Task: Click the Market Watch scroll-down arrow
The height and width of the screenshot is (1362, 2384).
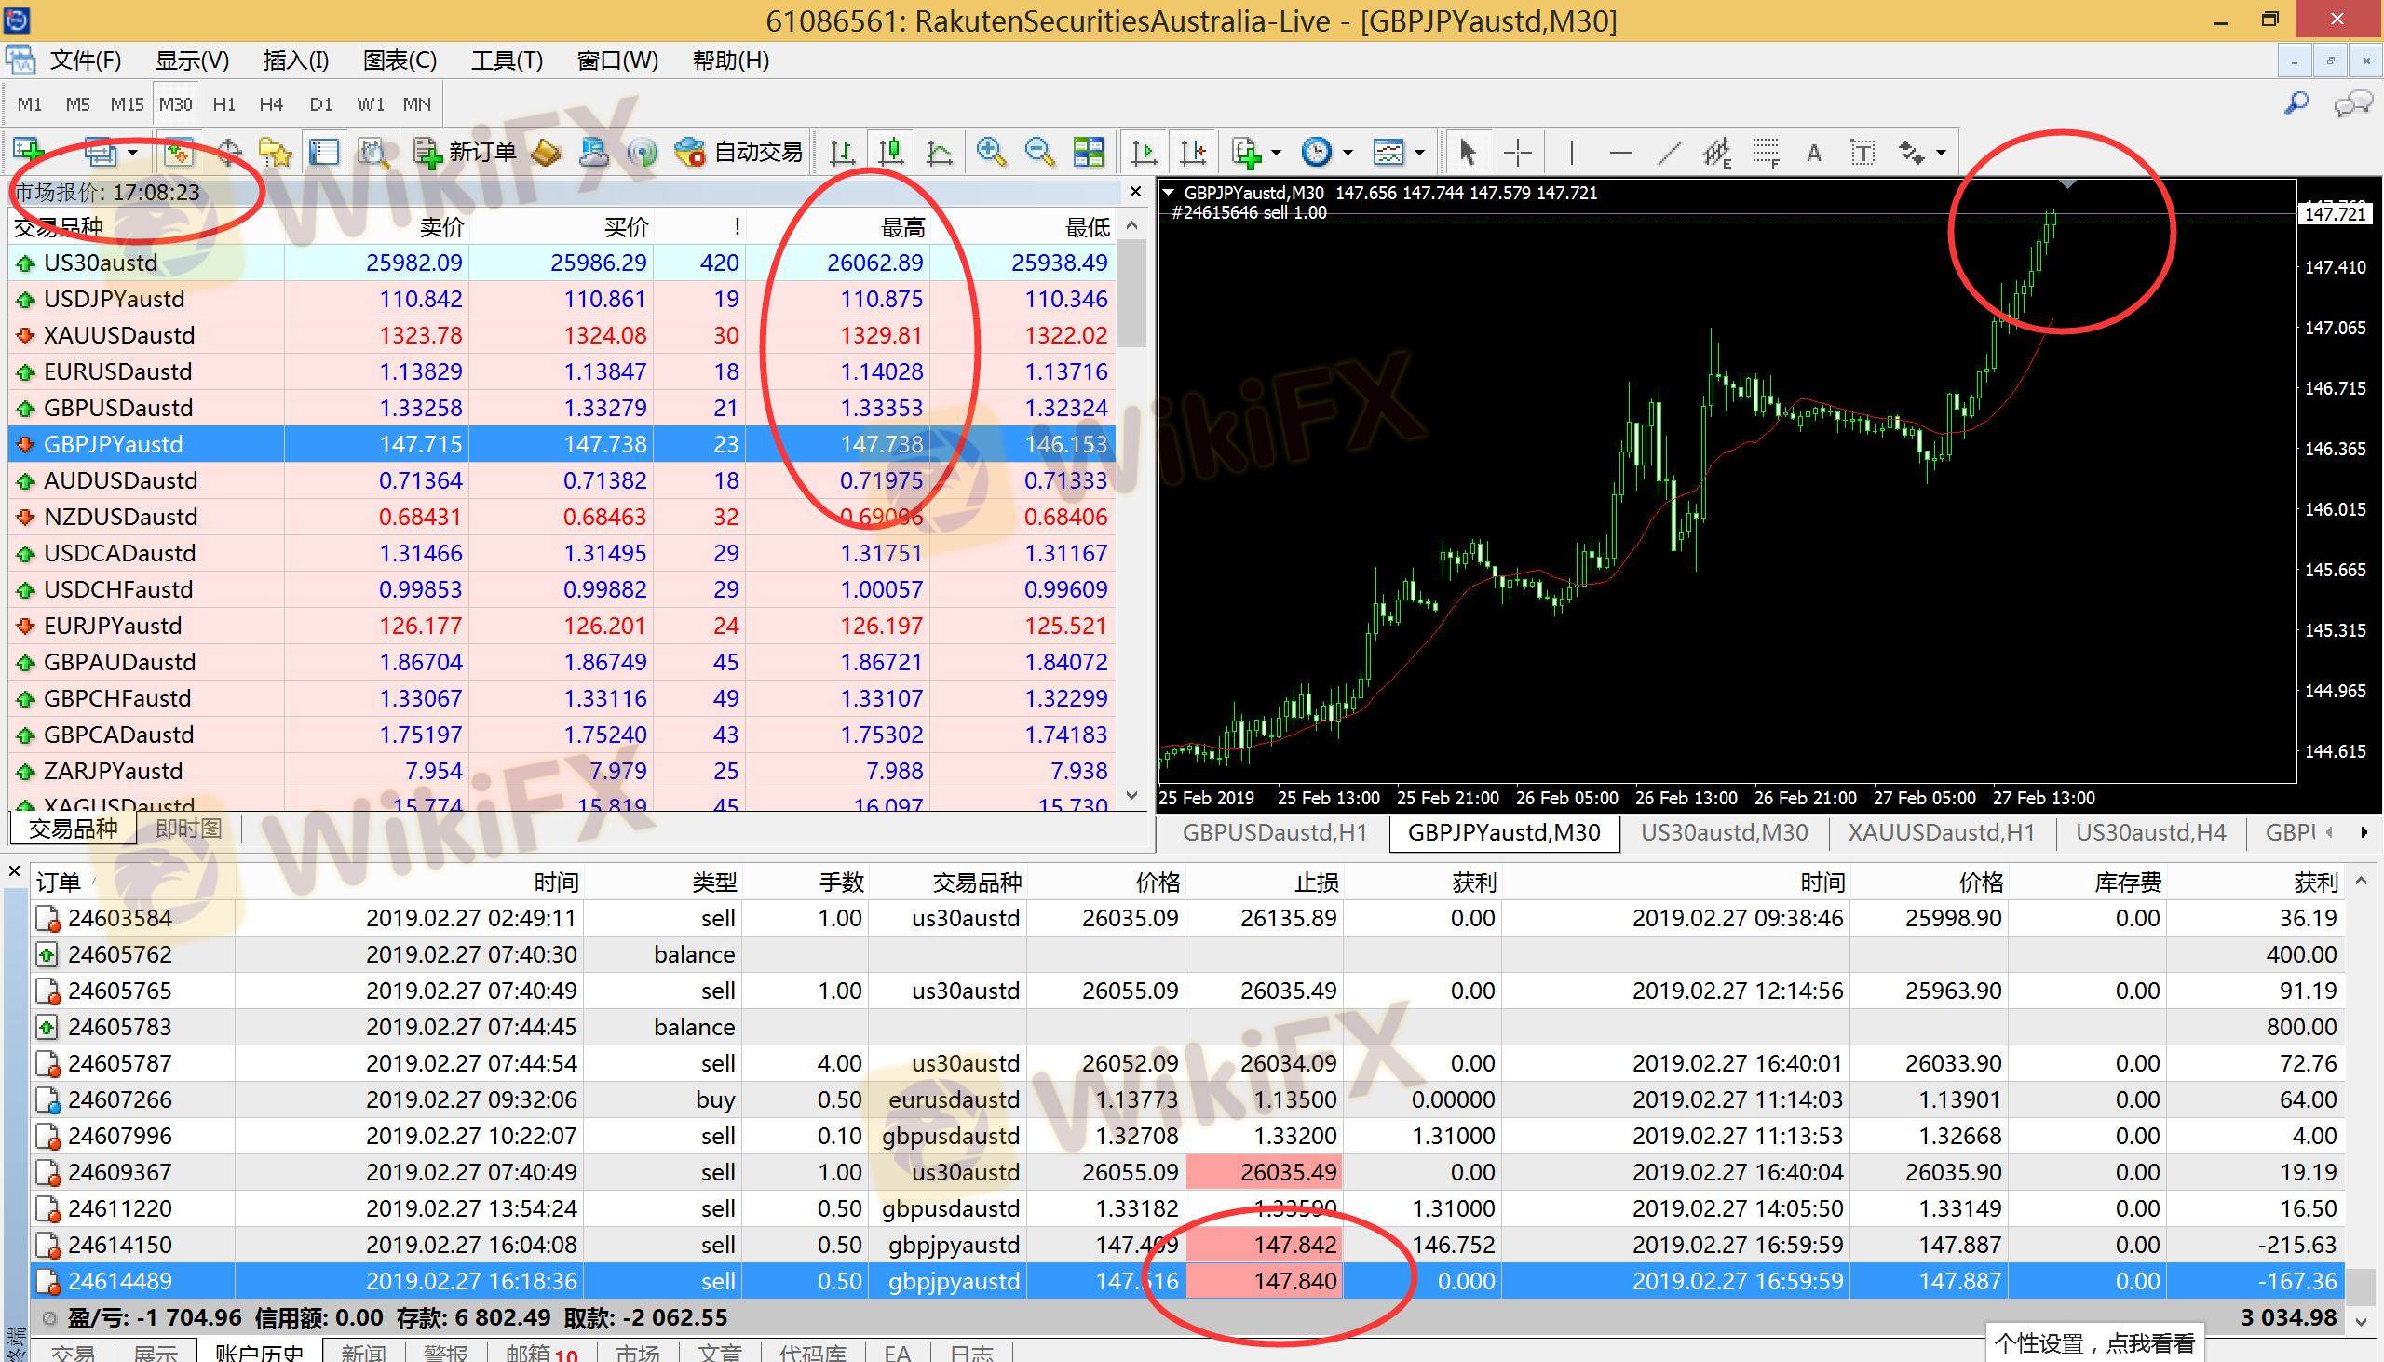Action: (1132, 796)
